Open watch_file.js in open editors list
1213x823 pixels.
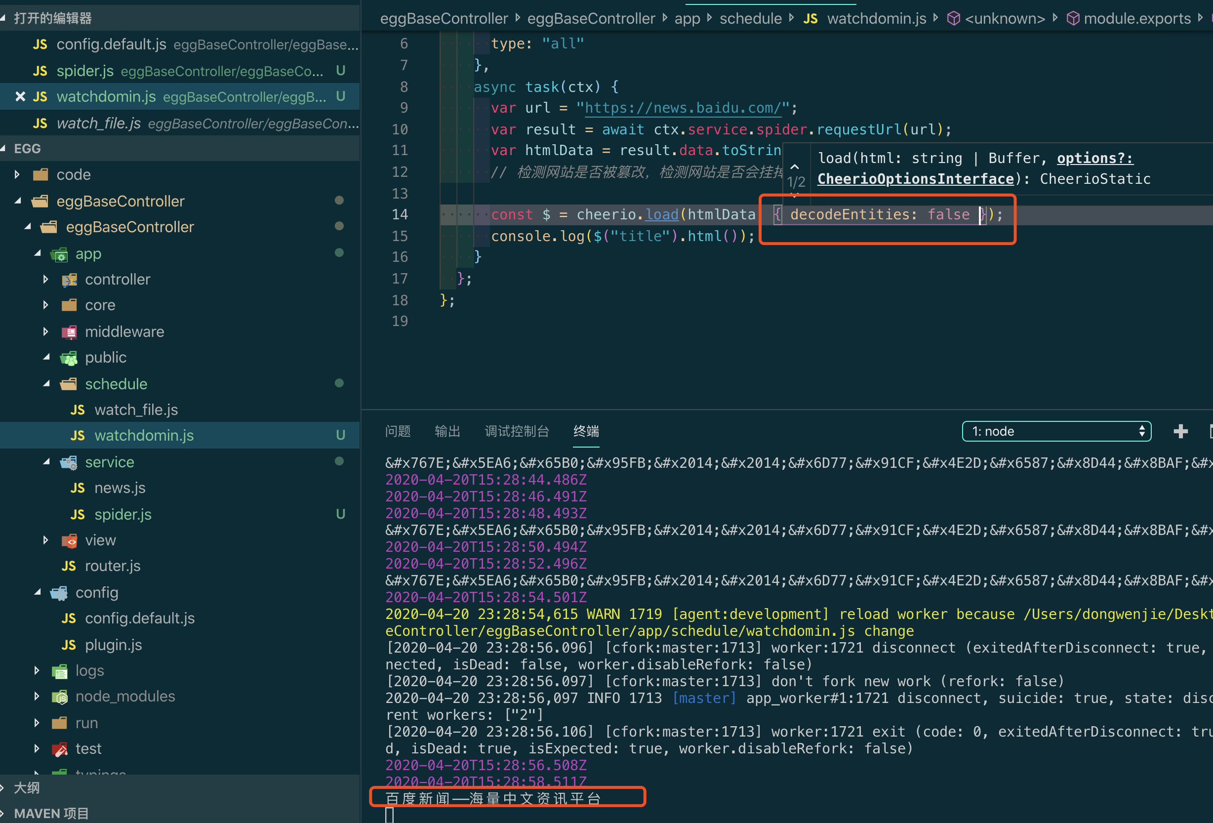[x=180, y=123]
